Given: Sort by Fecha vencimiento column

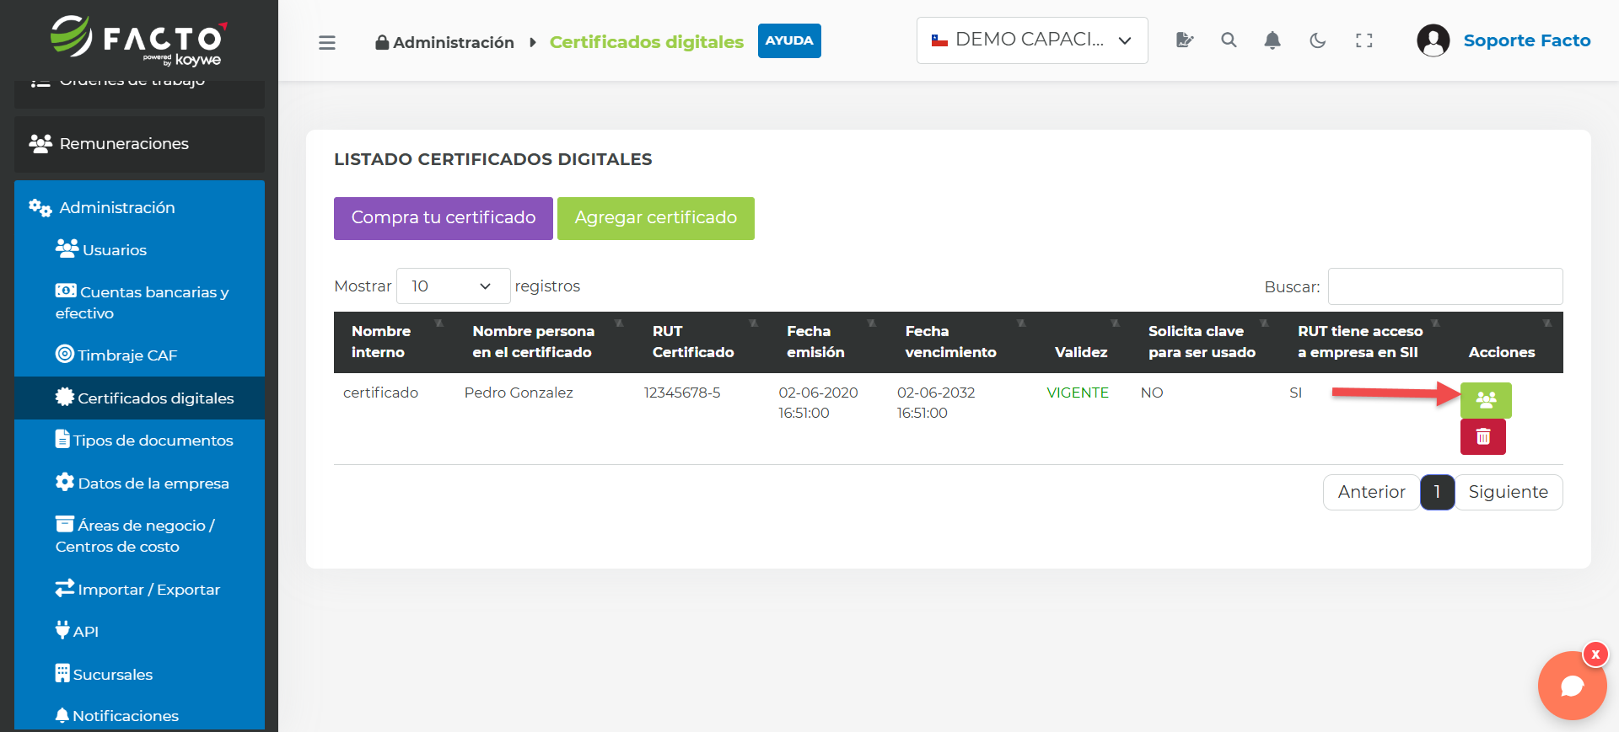Looking at the screenshot, I should pos(962,342).
